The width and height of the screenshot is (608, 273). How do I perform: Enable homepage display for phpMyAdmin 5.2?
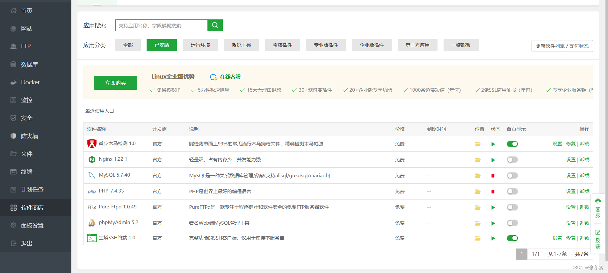(512, 223)
